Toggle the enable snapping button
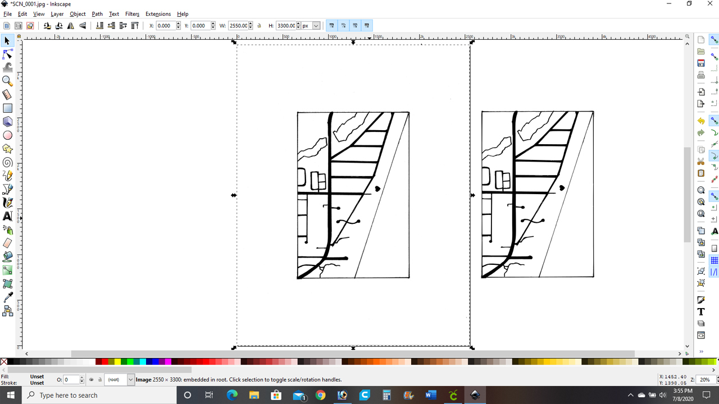 (x=715, y=40)
